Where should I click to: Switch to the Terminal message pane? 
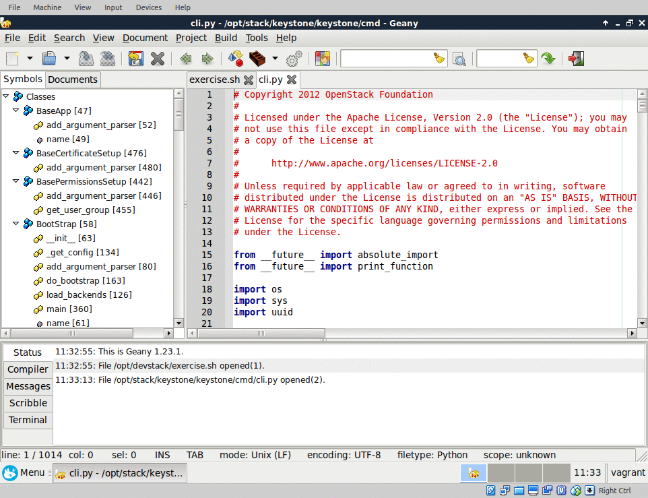28,420
